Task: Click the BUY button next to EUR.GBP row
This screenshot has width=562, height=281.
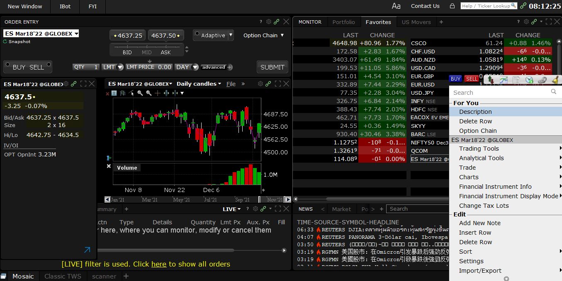Action: pos(455,78)
